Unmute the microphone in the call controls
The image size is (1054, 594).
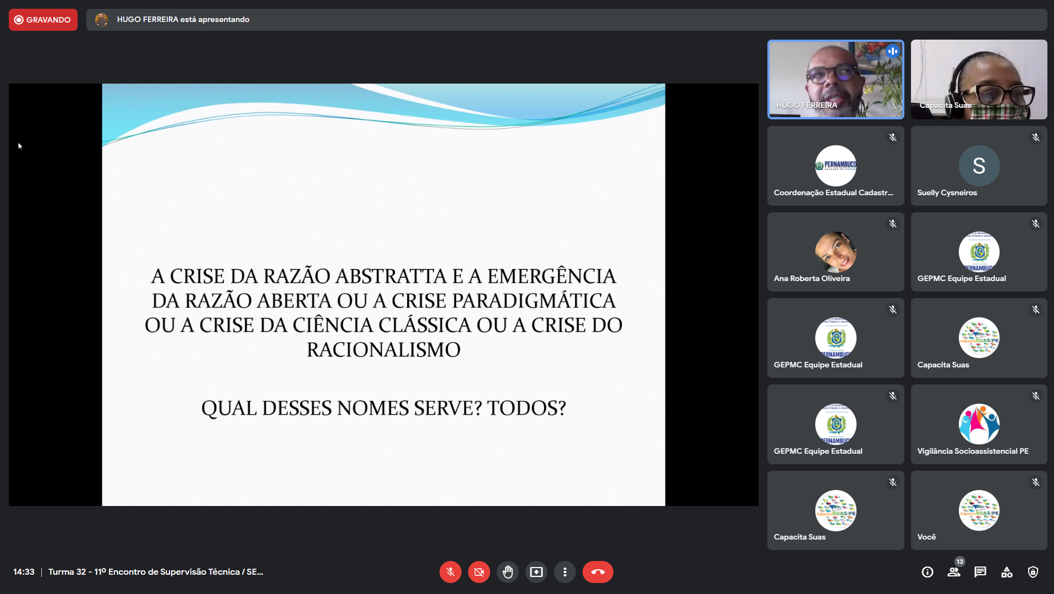pos(450,572)
